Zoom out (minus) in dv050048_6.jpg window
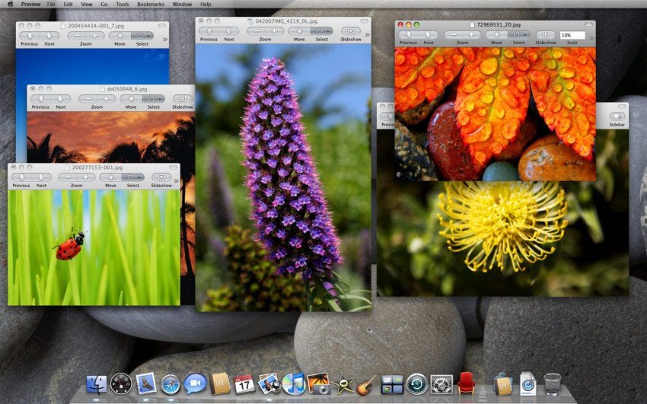The image size is (647, 404). point(88,99)
